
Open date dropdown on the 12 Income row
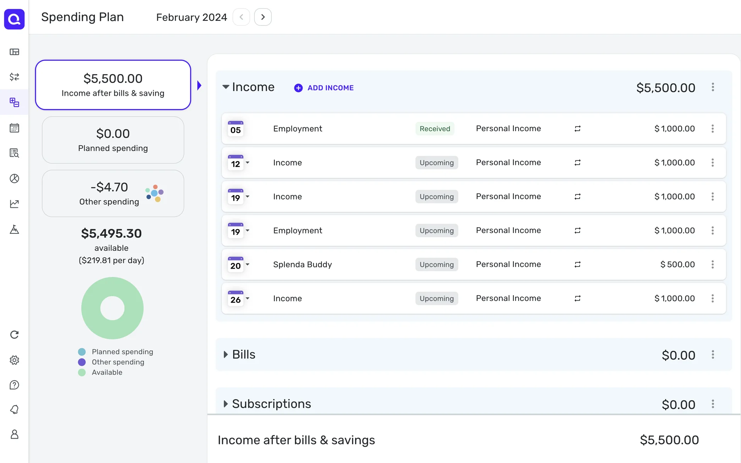[x=248, y=162]
